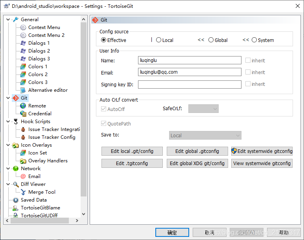304x240 pixels.
Task: Click the Alternative editor notepad icon
Action: 23,90
